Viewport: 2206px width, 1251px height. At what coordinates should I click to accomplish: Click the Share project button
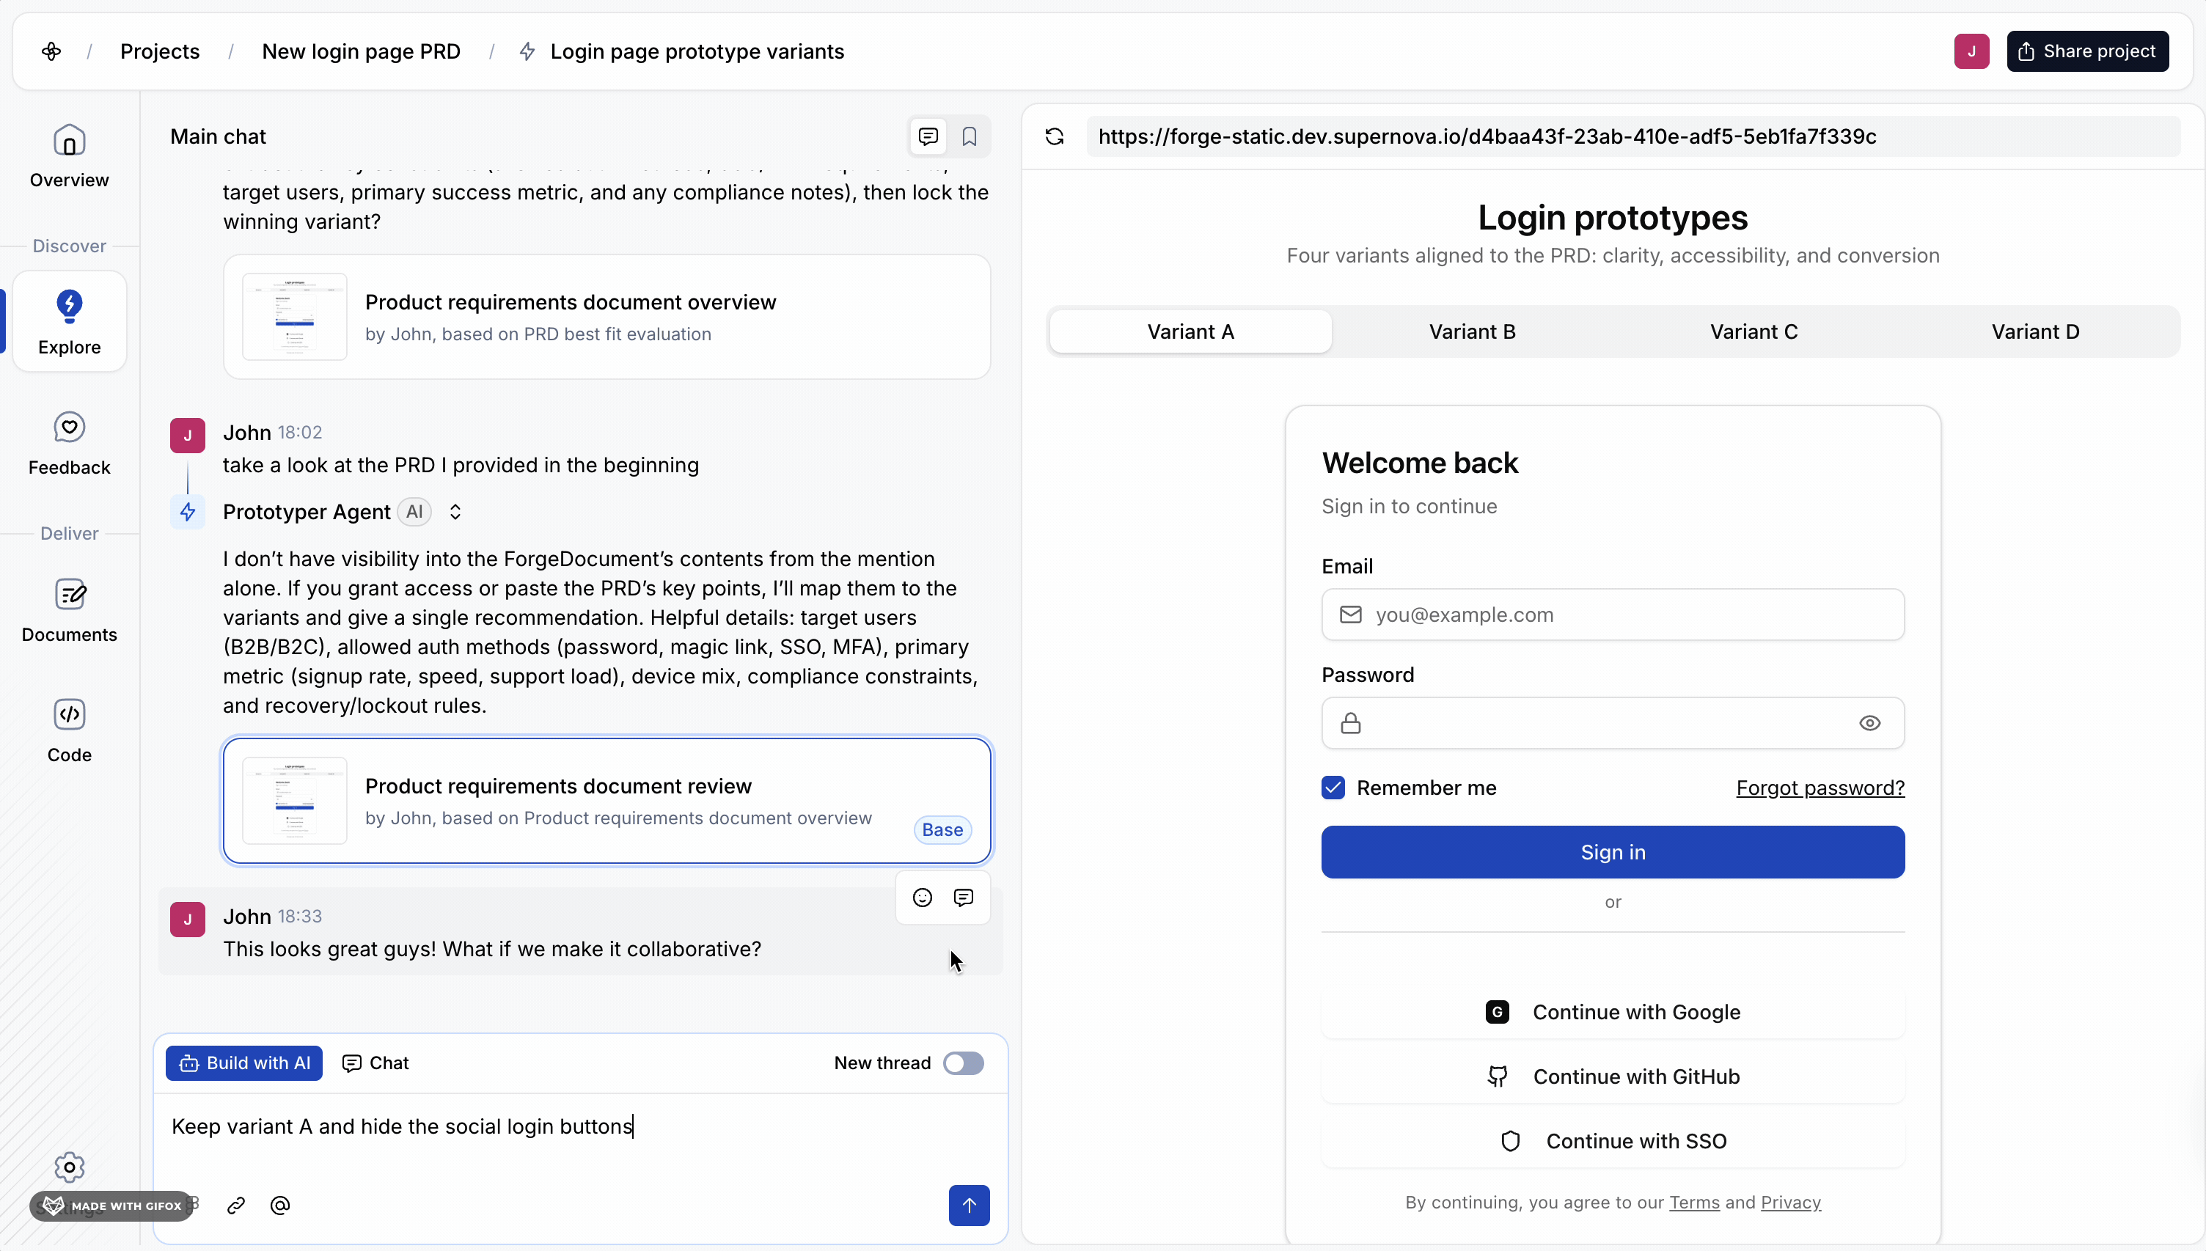tap(2086, 51)
